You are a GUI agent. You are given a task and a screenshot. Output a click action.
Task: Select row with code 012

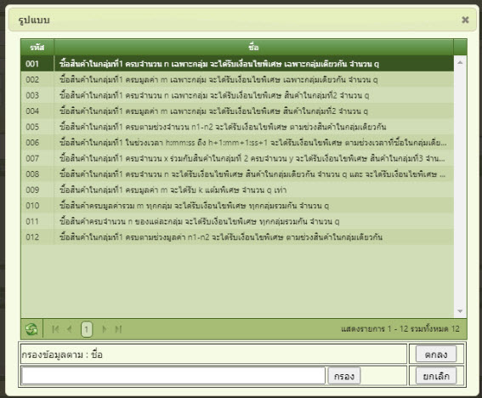237,237
